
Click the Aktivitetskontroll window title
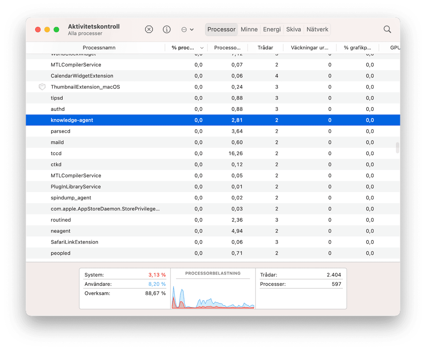(x=94, y=27)
